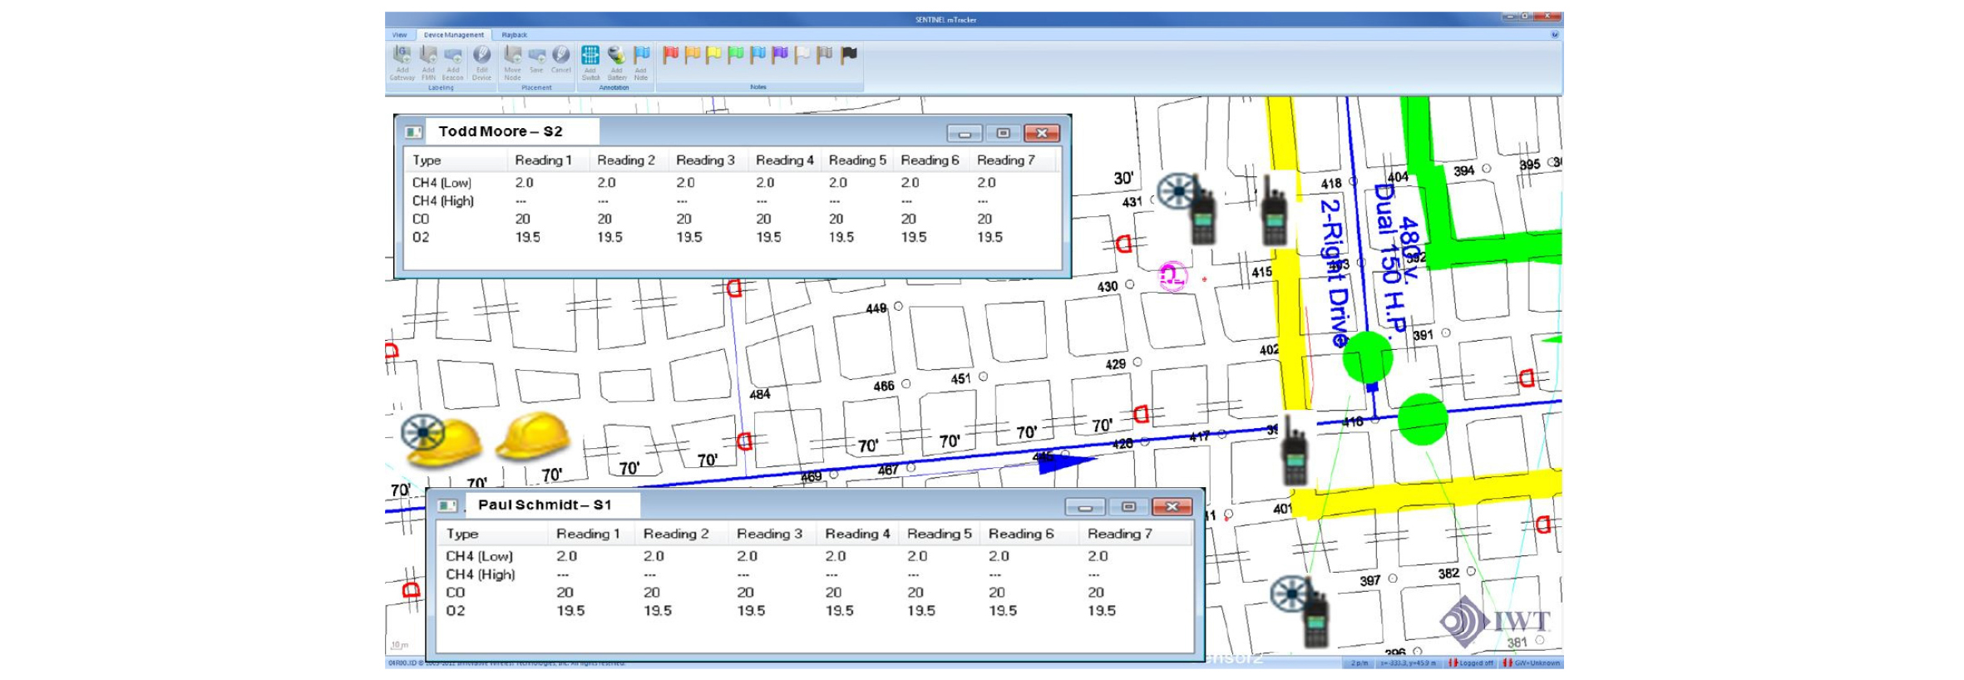Click the blue direction arrow on the map

(1067, 462)
